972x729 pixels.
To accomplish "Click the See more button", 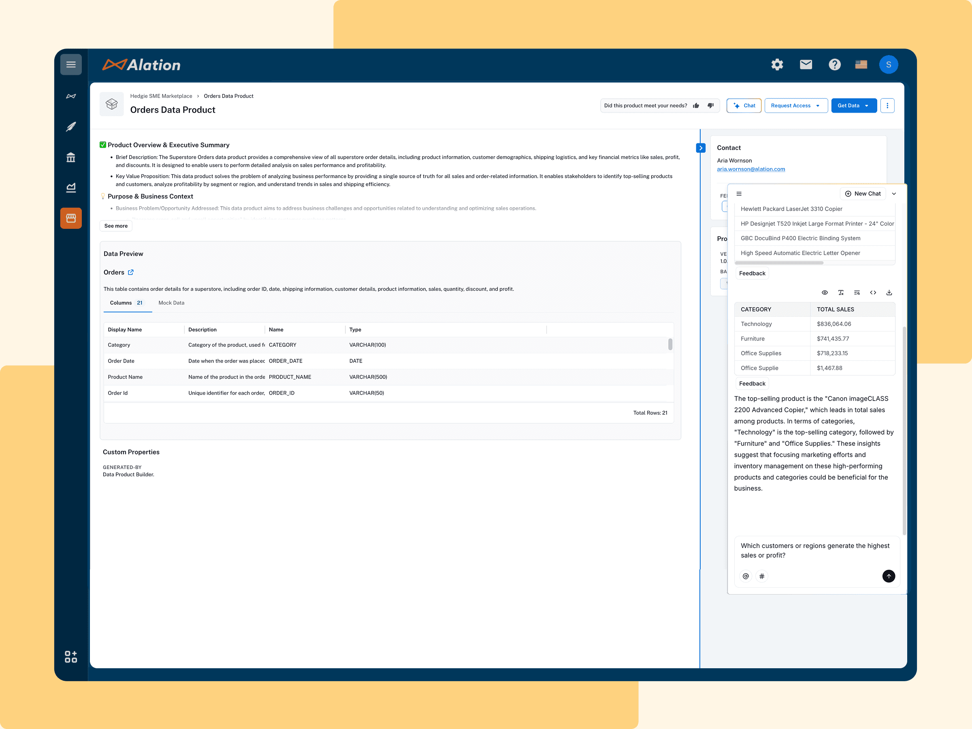I will click(116, 226).
